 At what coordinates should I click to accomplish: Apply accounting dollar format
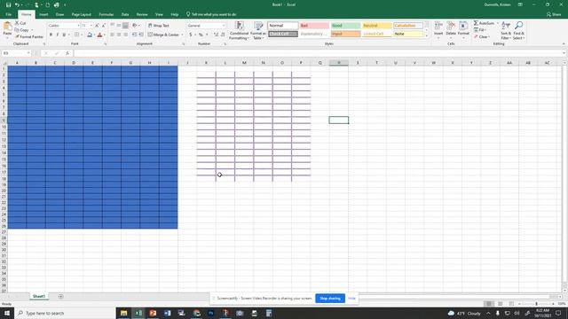click(191, 35)
